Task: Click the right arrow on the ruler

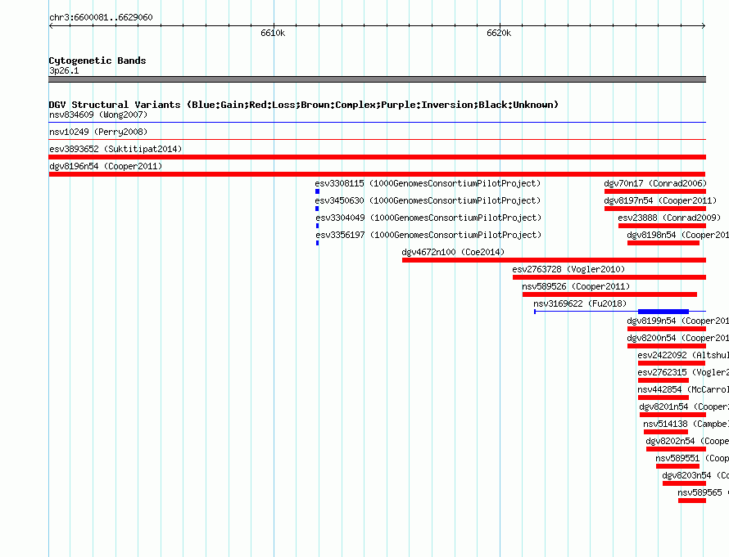Action: coord(704,26)
